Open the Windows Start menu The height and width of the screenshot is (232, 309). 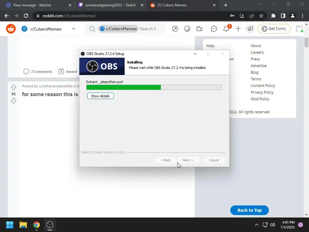pos(10,225)
